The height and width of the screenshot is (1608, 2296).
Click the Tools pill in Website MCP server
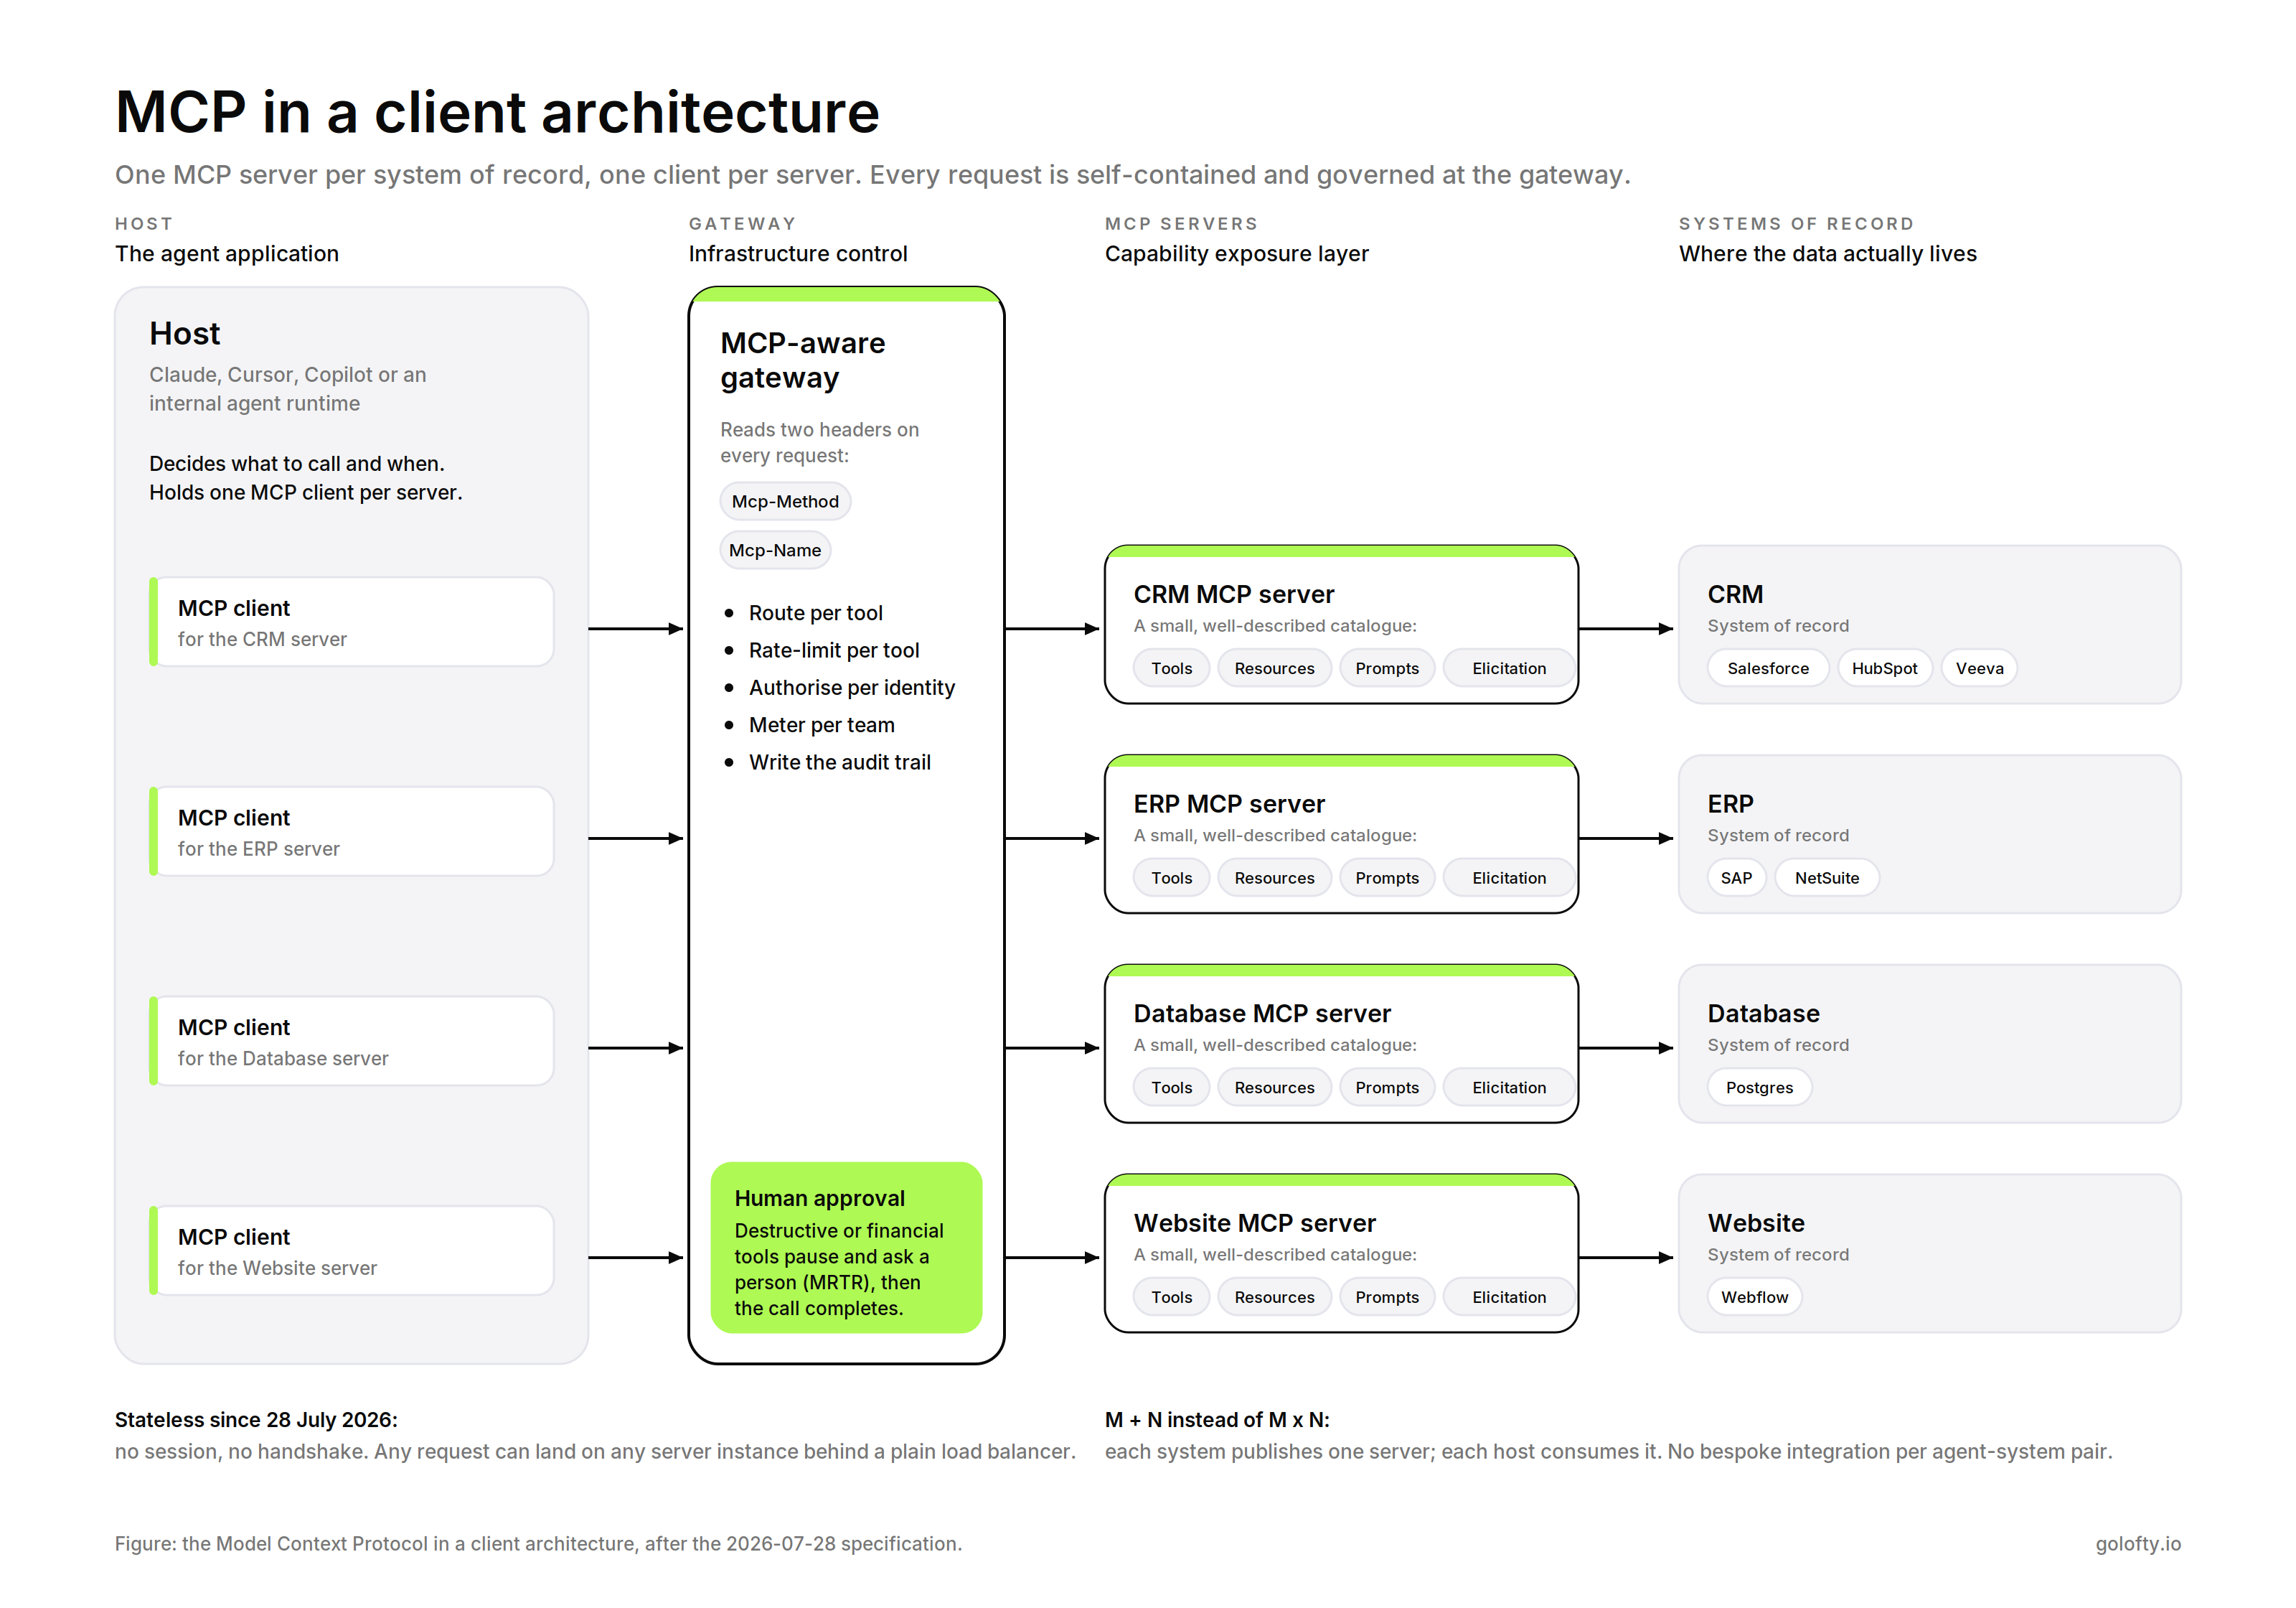coord(1171,1296)
